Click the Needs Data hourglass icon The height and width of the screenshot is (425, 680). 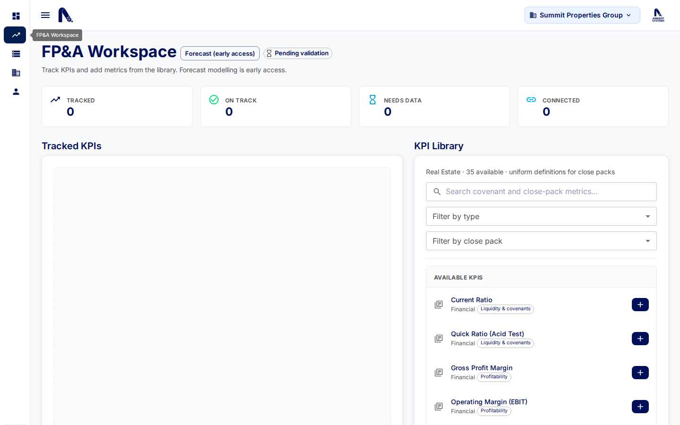click(373, 100)
